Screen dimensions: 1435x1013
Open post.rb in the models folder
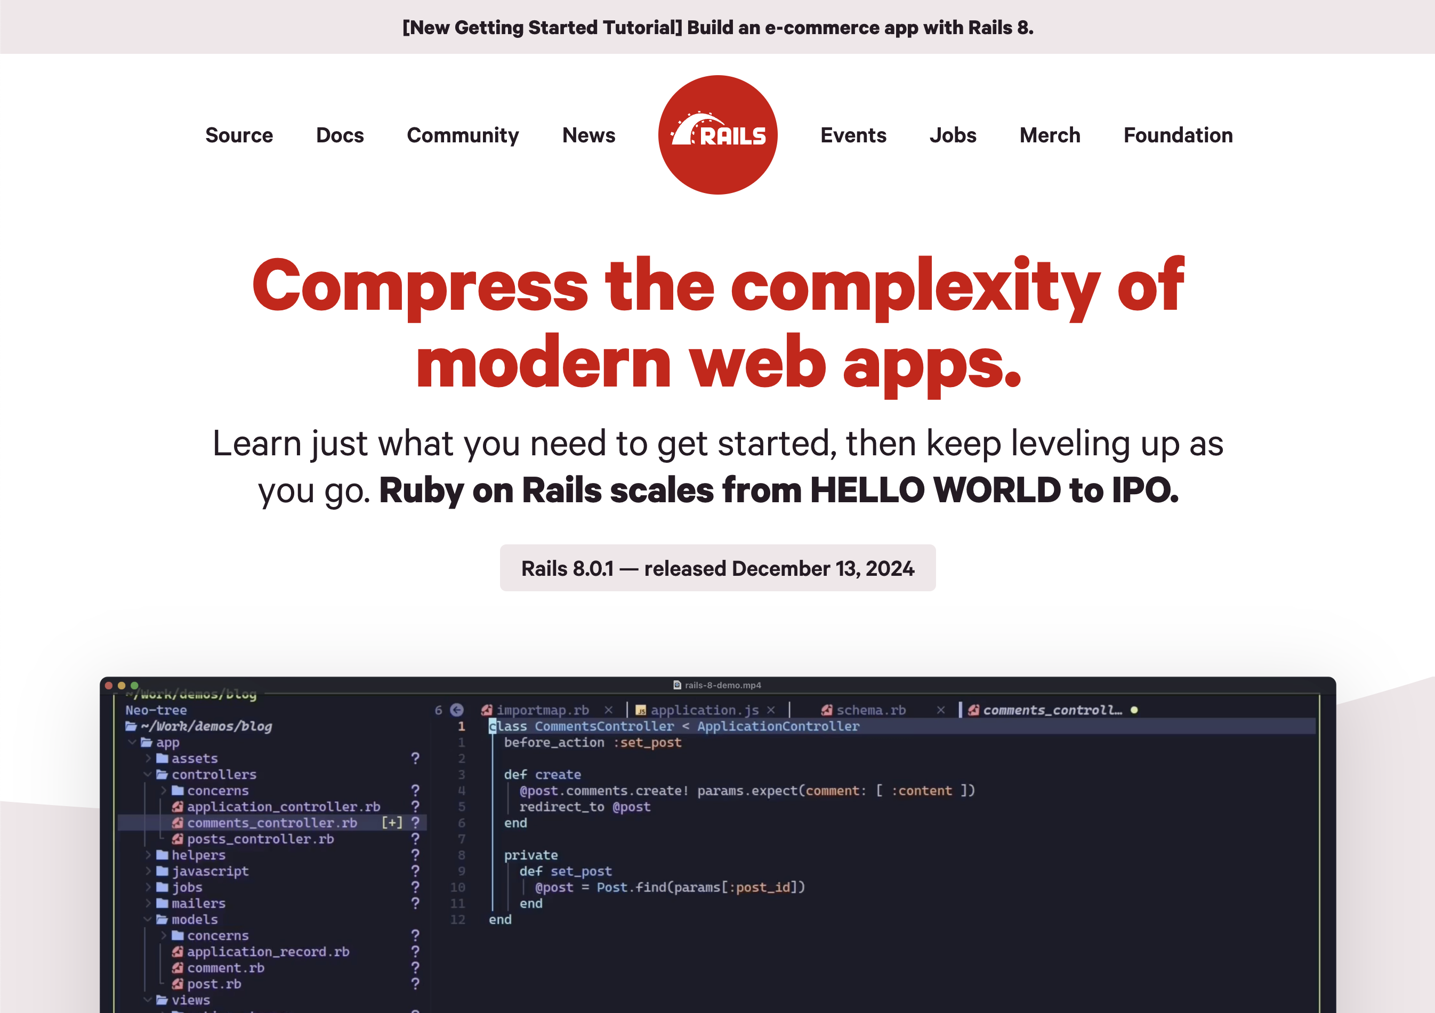coord(214,984)
